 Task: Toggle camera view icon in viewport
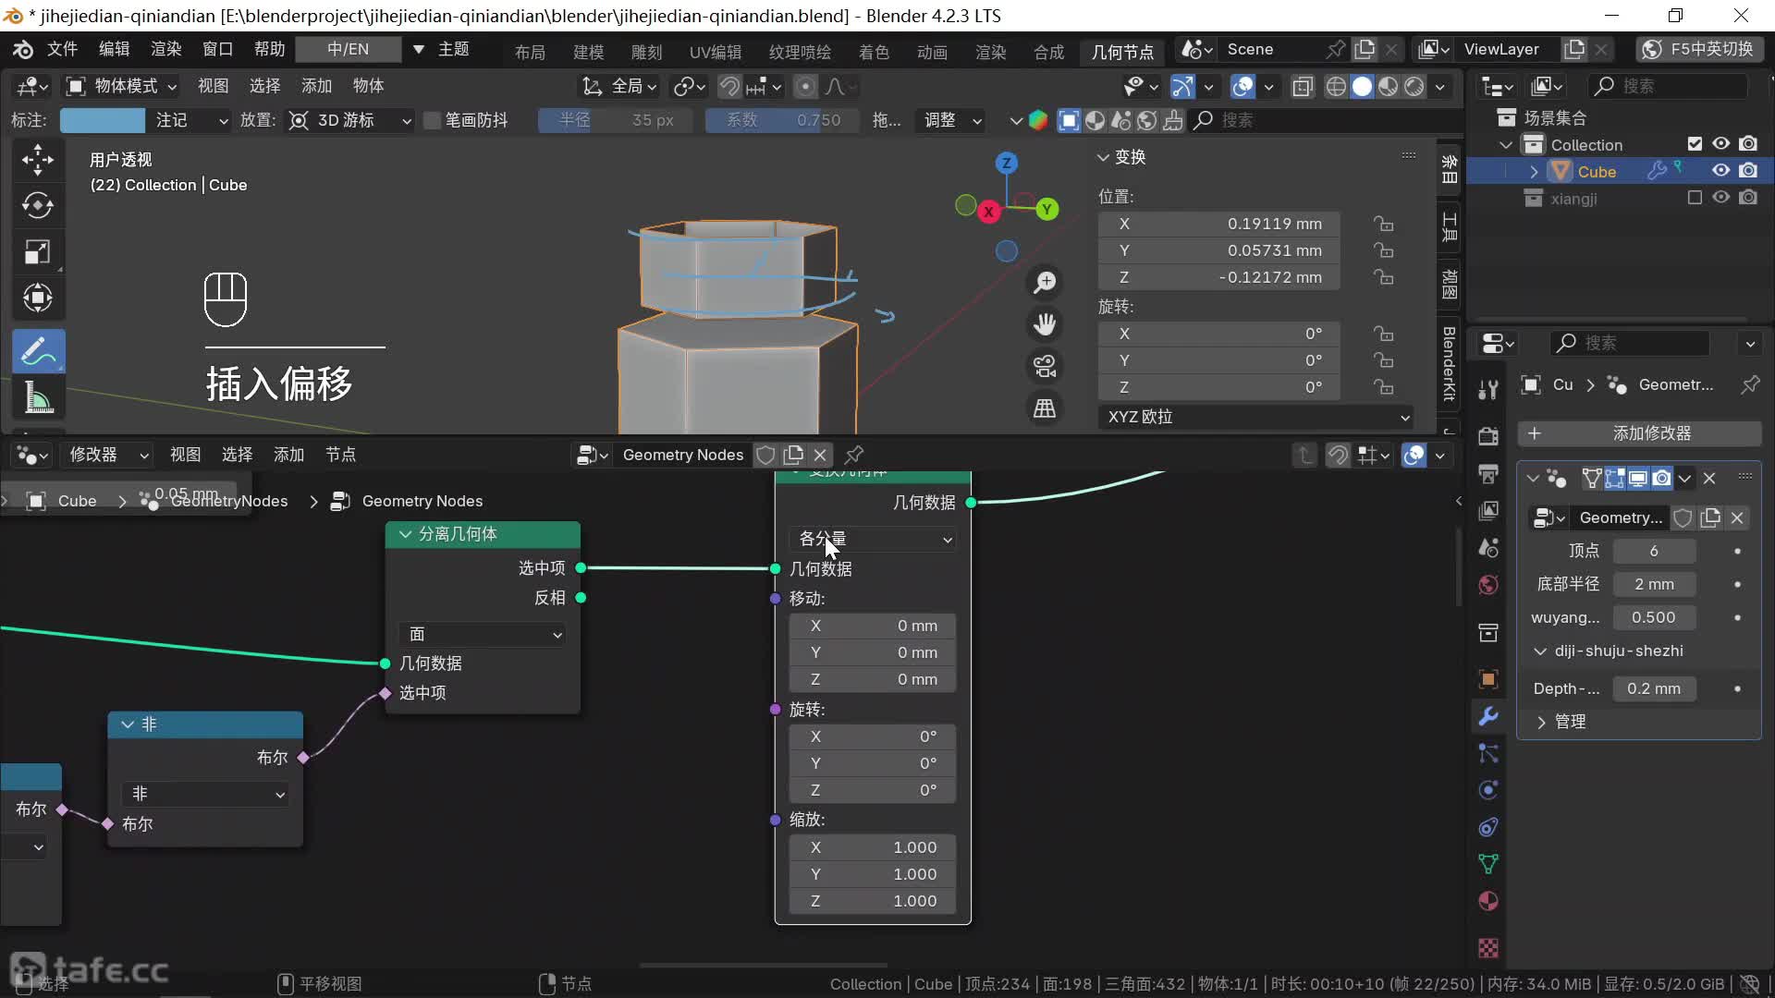(x=1045, y=366)
